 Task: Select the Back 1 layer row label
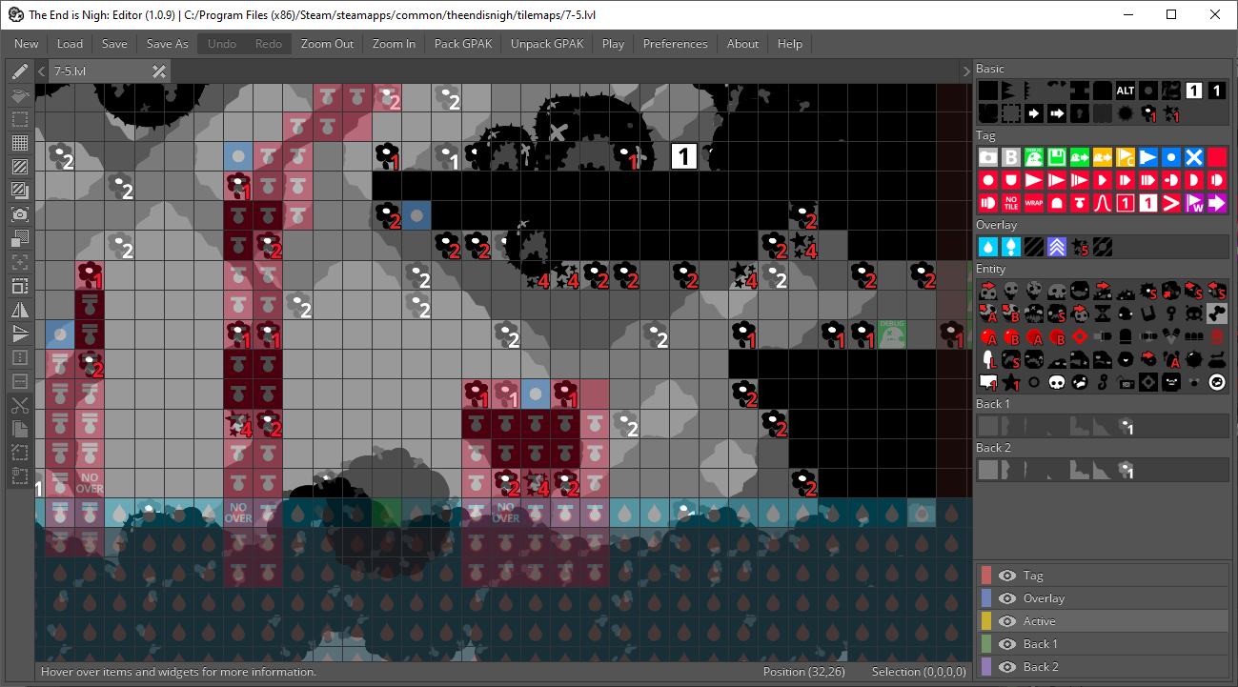pyautogui.click(x=1041, y=644)
